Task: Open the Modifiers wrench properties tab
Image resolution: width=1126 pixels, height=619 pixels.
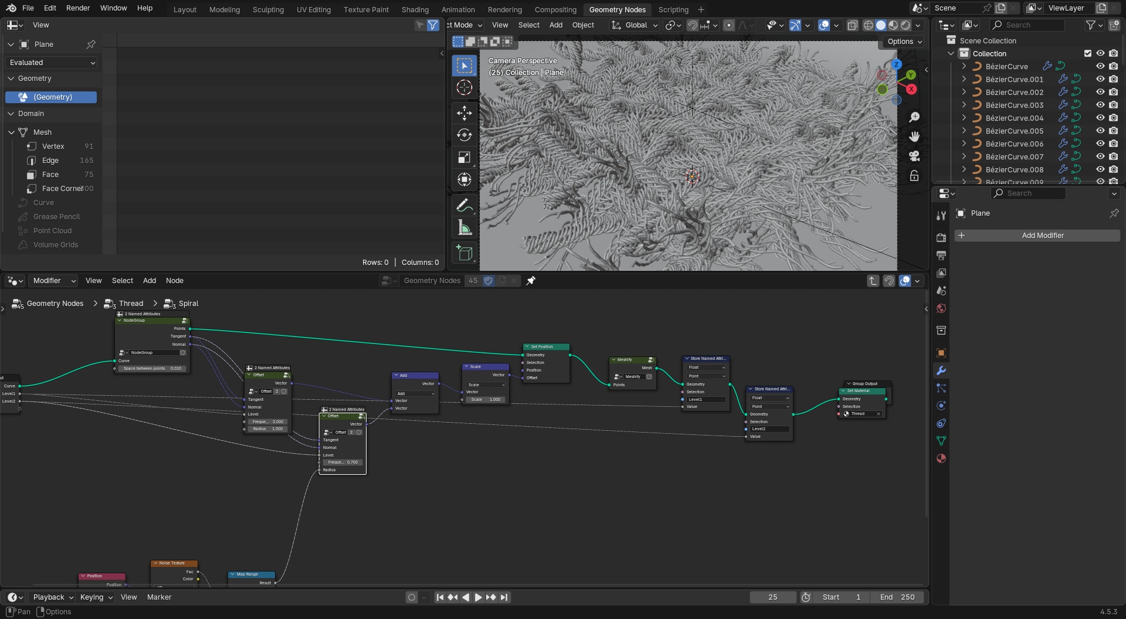Action: 941,370
